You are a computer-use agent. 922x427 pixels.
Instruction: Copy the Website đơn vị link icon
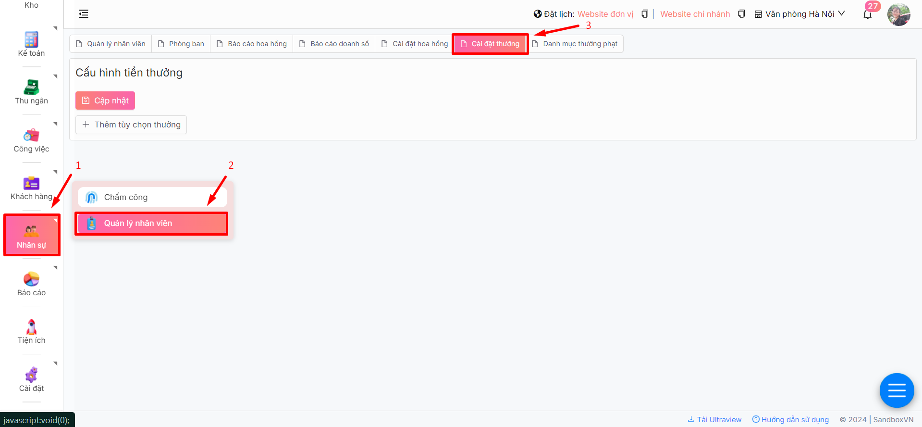pyautogui.click(x=645, y=14)
